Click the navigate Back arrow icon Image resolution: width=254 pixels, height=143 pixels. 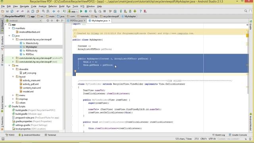click(54, 11)
